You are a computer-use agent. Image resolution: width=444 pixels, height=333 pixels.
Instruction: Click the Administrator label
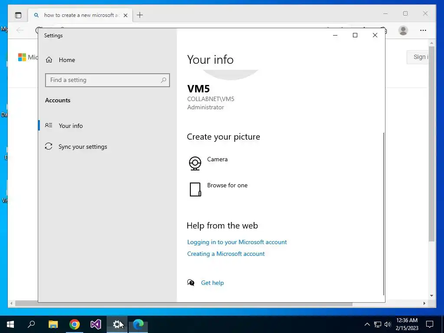click(206, 108)
